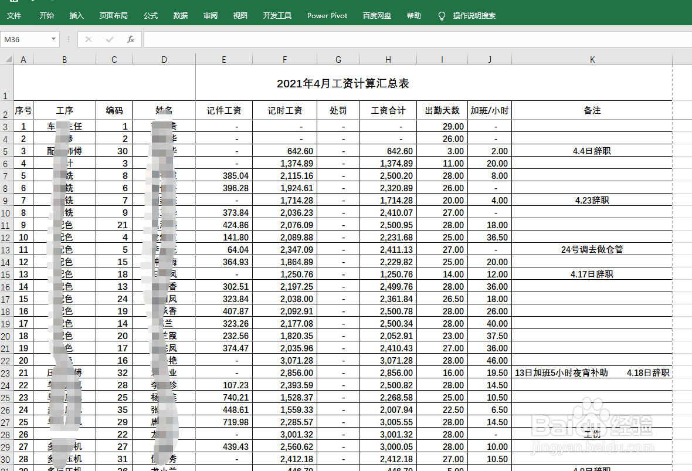The width and height of the screenshot is (692, 471).
Task: Select row 23 header
Action: (x=6, y=374)
